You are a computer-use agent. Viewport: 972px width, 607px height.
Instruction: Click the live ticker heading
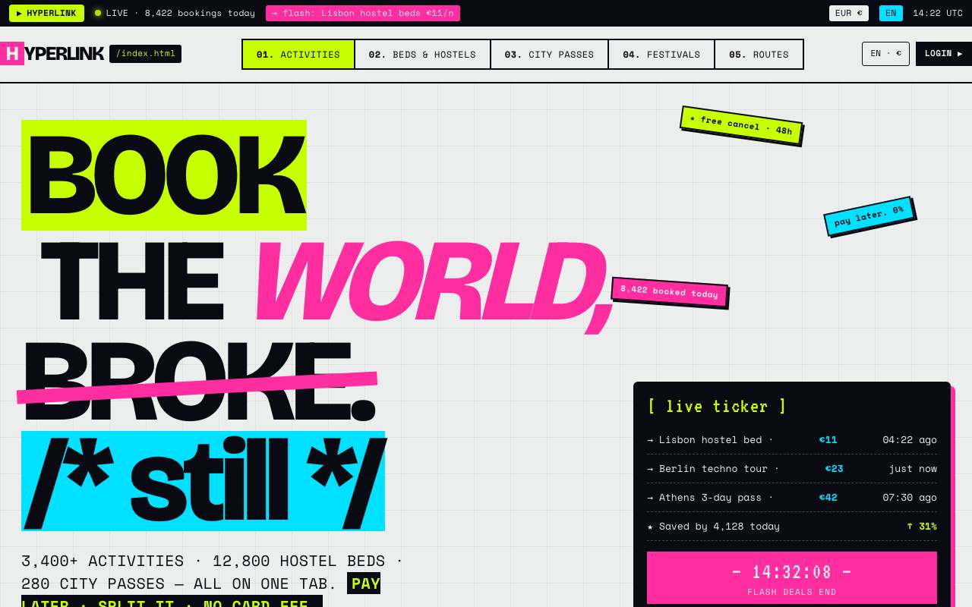(x=717, y=407)
